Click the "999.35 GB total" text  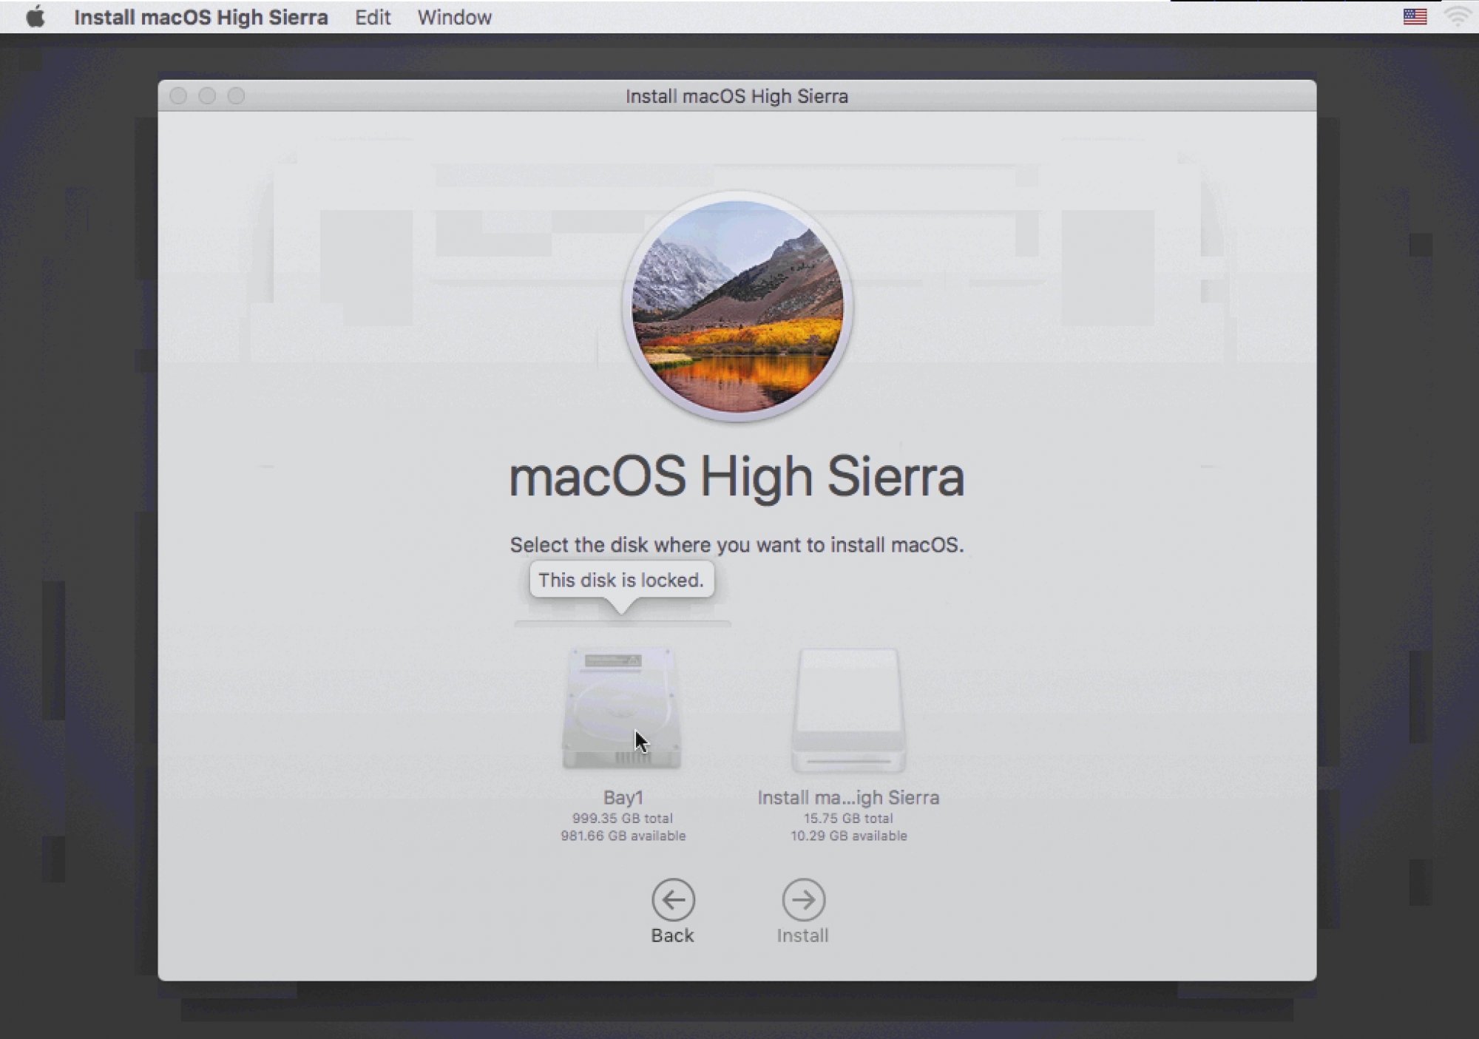pyautogui.click(x=623, y=818)
